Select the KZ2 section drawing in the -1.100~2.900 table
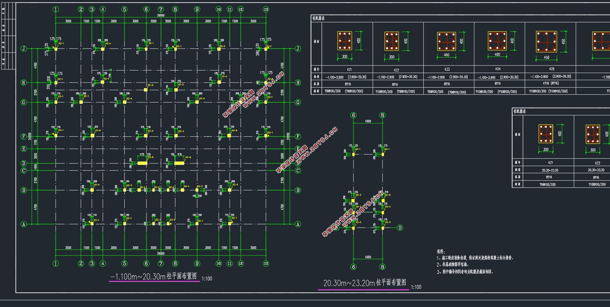The height and width of the screenshot is (307, 610). [x=392, y=41]
